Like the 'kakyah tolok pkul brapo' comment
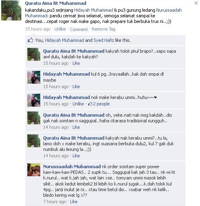200x206 pixels. pos(76,63)
